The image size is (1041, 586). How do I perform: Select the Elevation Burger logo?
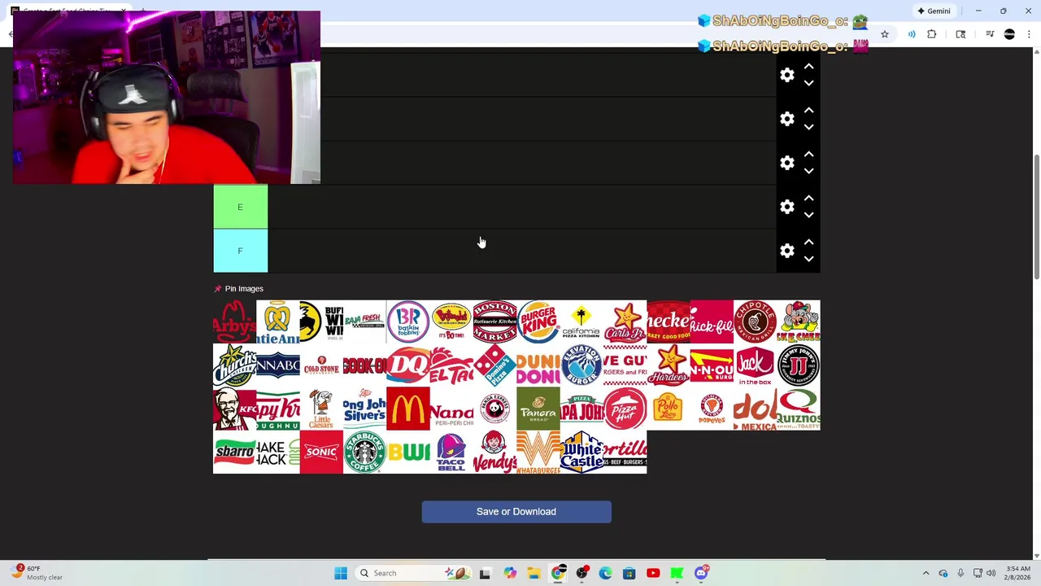pyautogui.click(x=581, y=365)
